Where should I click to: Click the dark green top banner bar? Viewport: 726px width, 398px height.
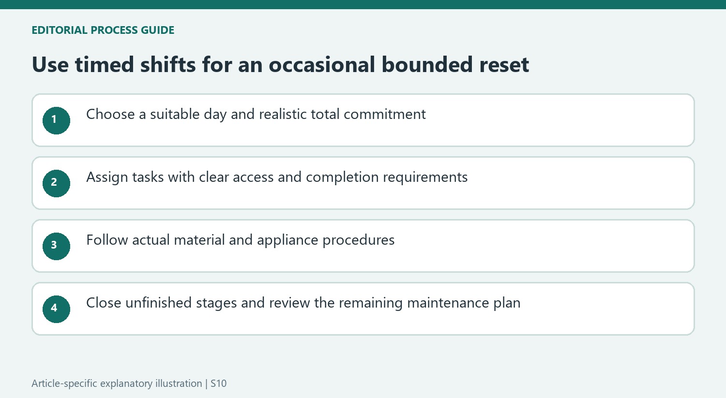click(363, 4)
